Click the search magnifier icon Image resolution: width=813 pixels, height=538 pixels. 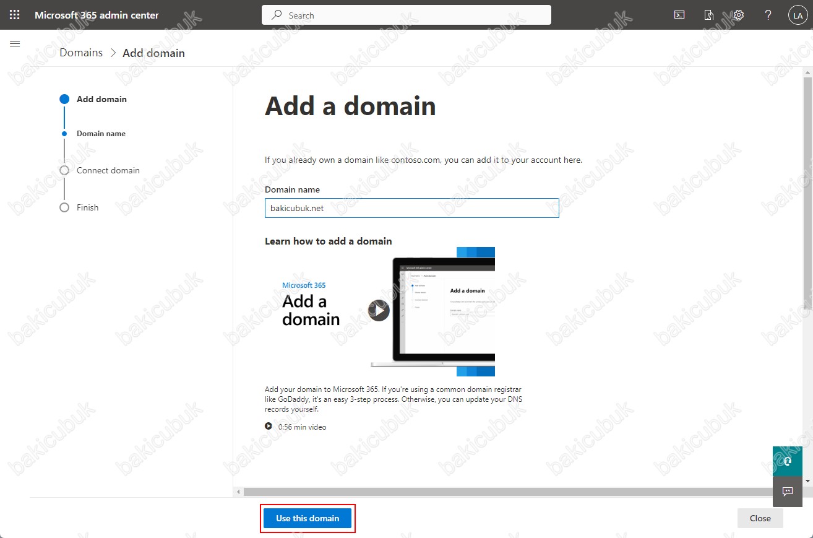pos(277,15)
